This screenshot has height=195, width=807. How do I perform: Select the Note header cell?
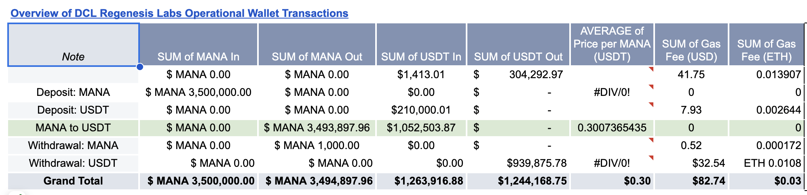point(73,45)
